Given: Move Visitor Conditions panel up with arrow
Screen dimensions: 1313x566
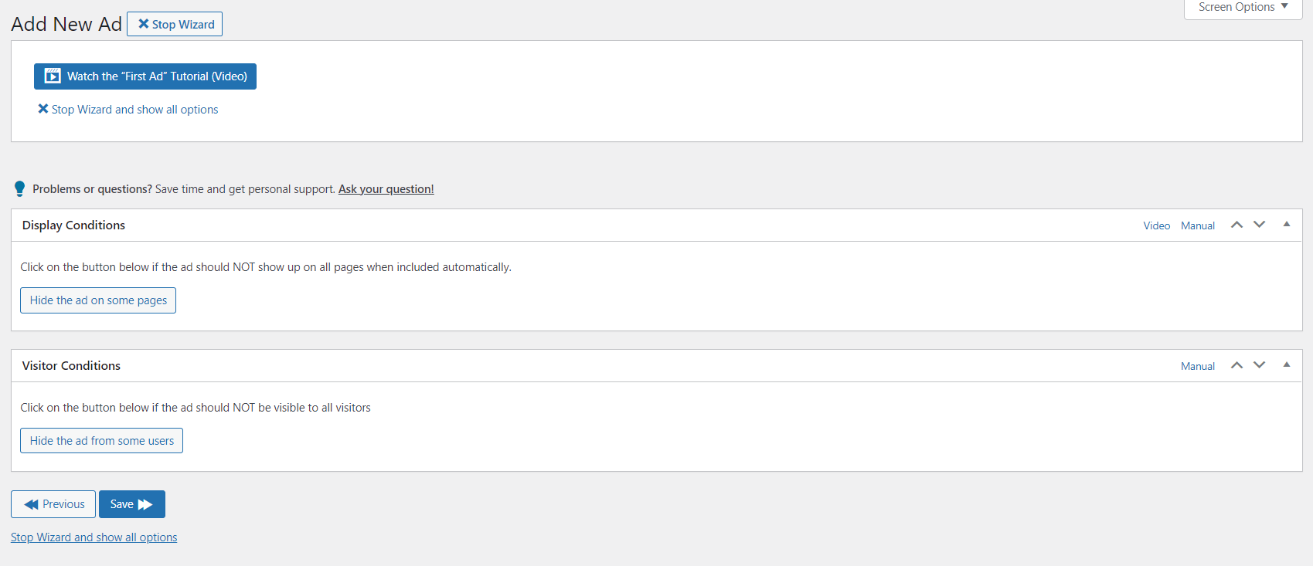Looking at the screenshot, I should click(x=1236, y=365).
